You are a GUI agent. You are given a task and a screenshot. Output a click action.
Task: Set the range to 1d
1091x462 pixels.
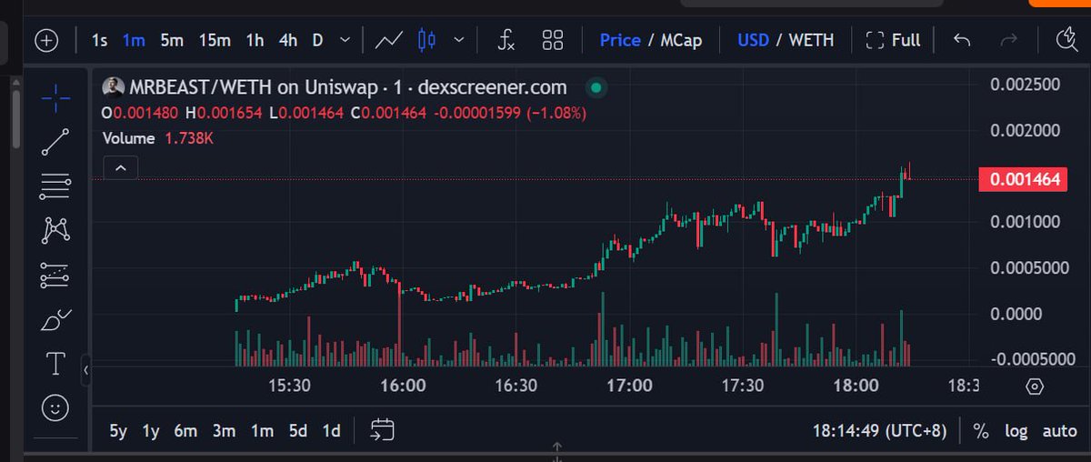(332, 431)
